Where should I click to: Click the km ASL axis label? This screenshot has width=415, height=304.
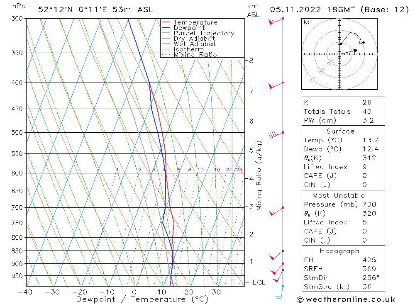[x=253, y=10]
